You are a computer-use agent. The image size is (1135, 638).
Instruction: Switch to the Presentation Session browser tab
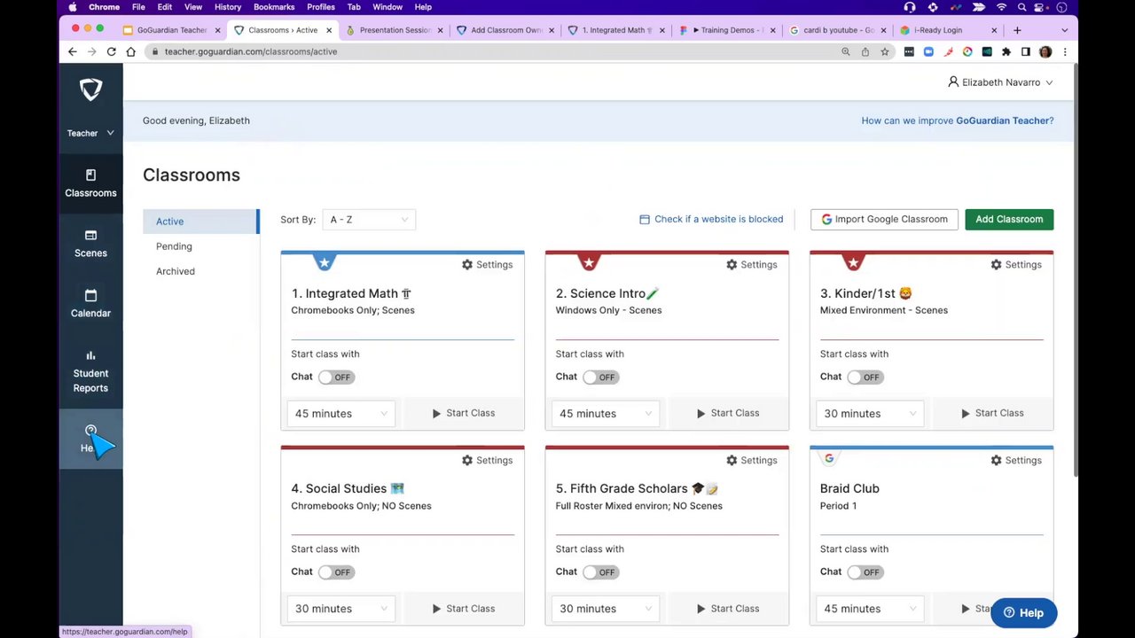395,30
